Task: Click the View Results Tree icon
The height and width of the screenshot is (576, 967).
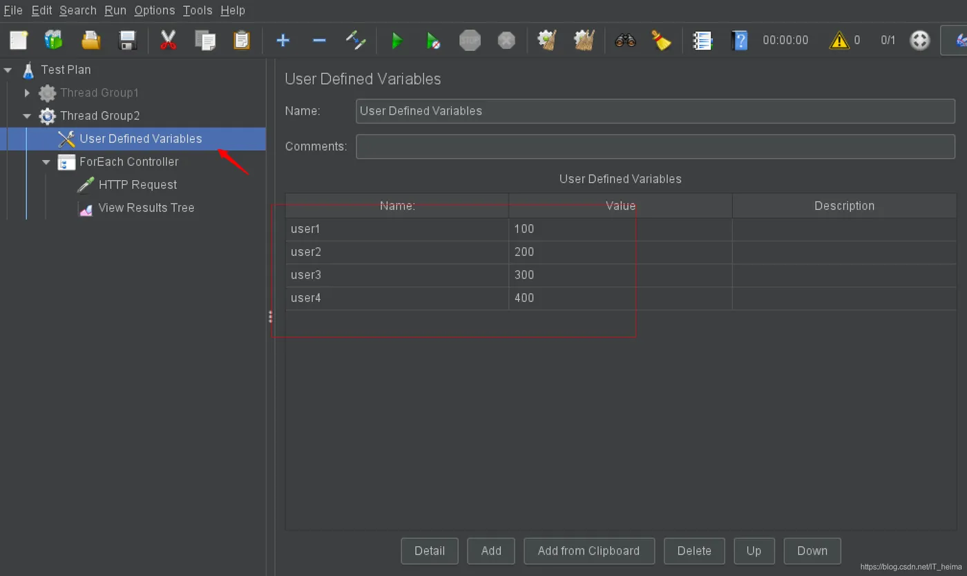Action: tap(86, 208)
